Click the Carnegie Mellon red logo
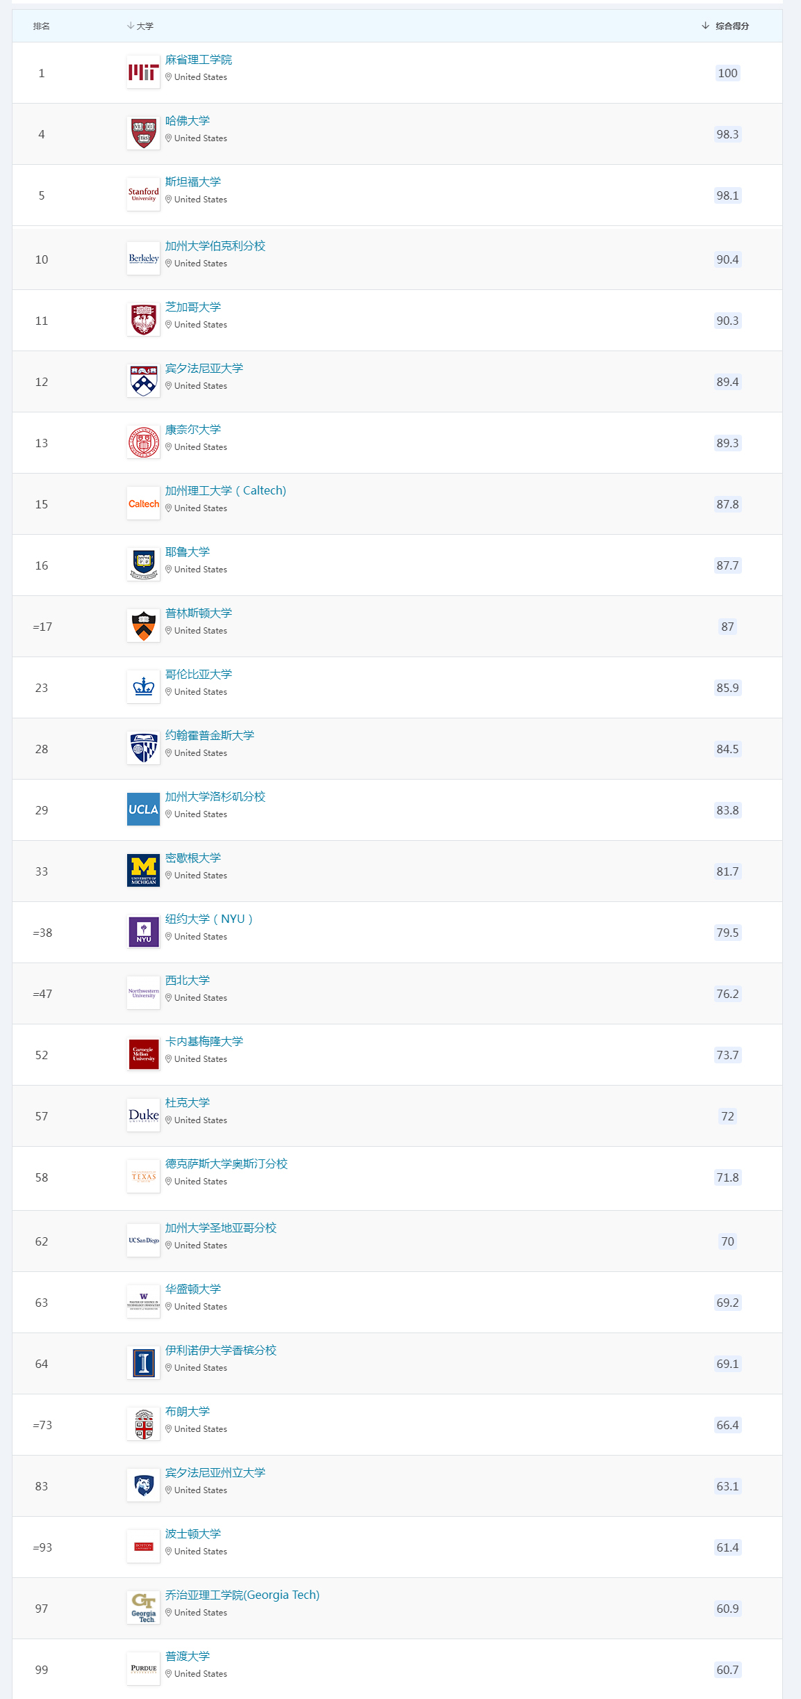 (143, 1054)
